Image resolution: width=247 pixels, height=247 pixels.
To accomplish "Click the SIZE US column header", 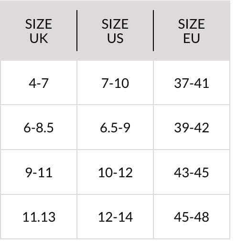I will coord(115,31).
